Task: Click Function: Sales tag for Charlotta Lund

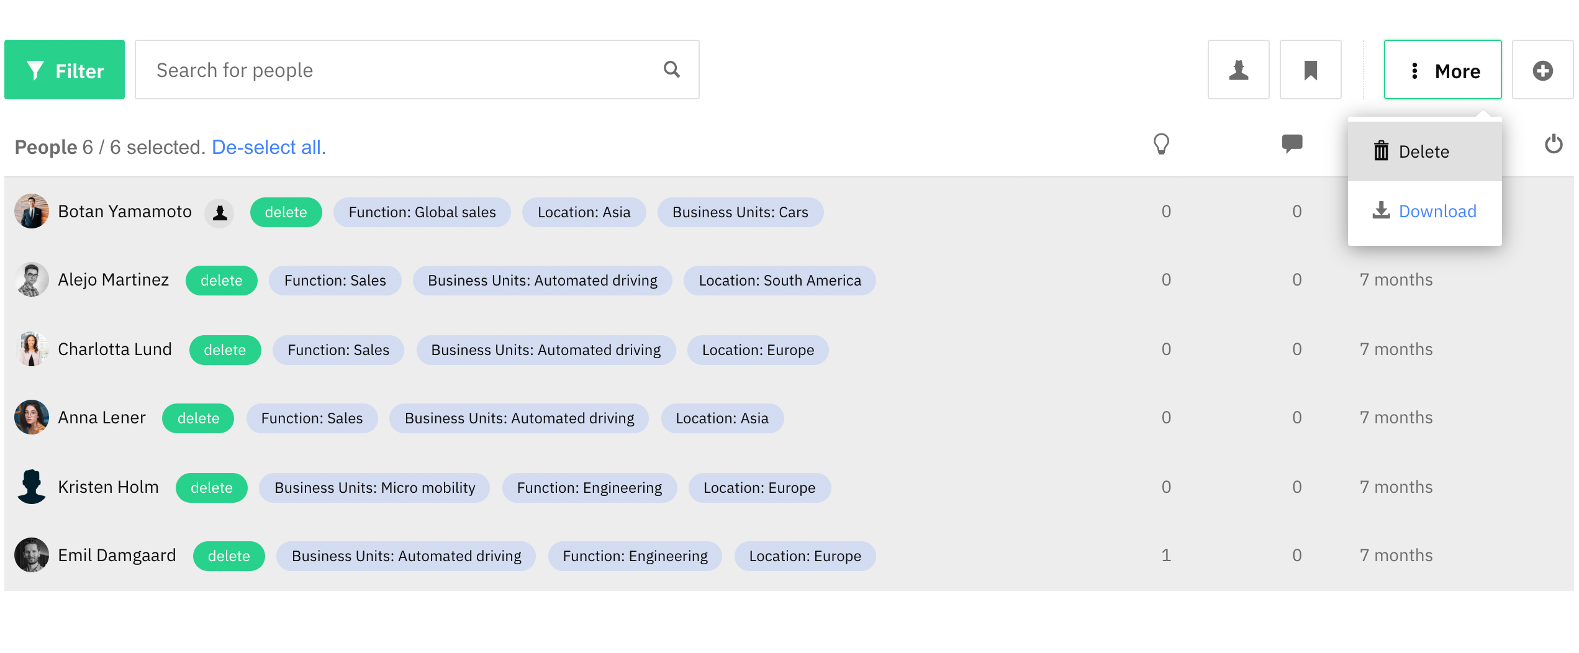Action: pyautogui.click(x=338, y=350)
